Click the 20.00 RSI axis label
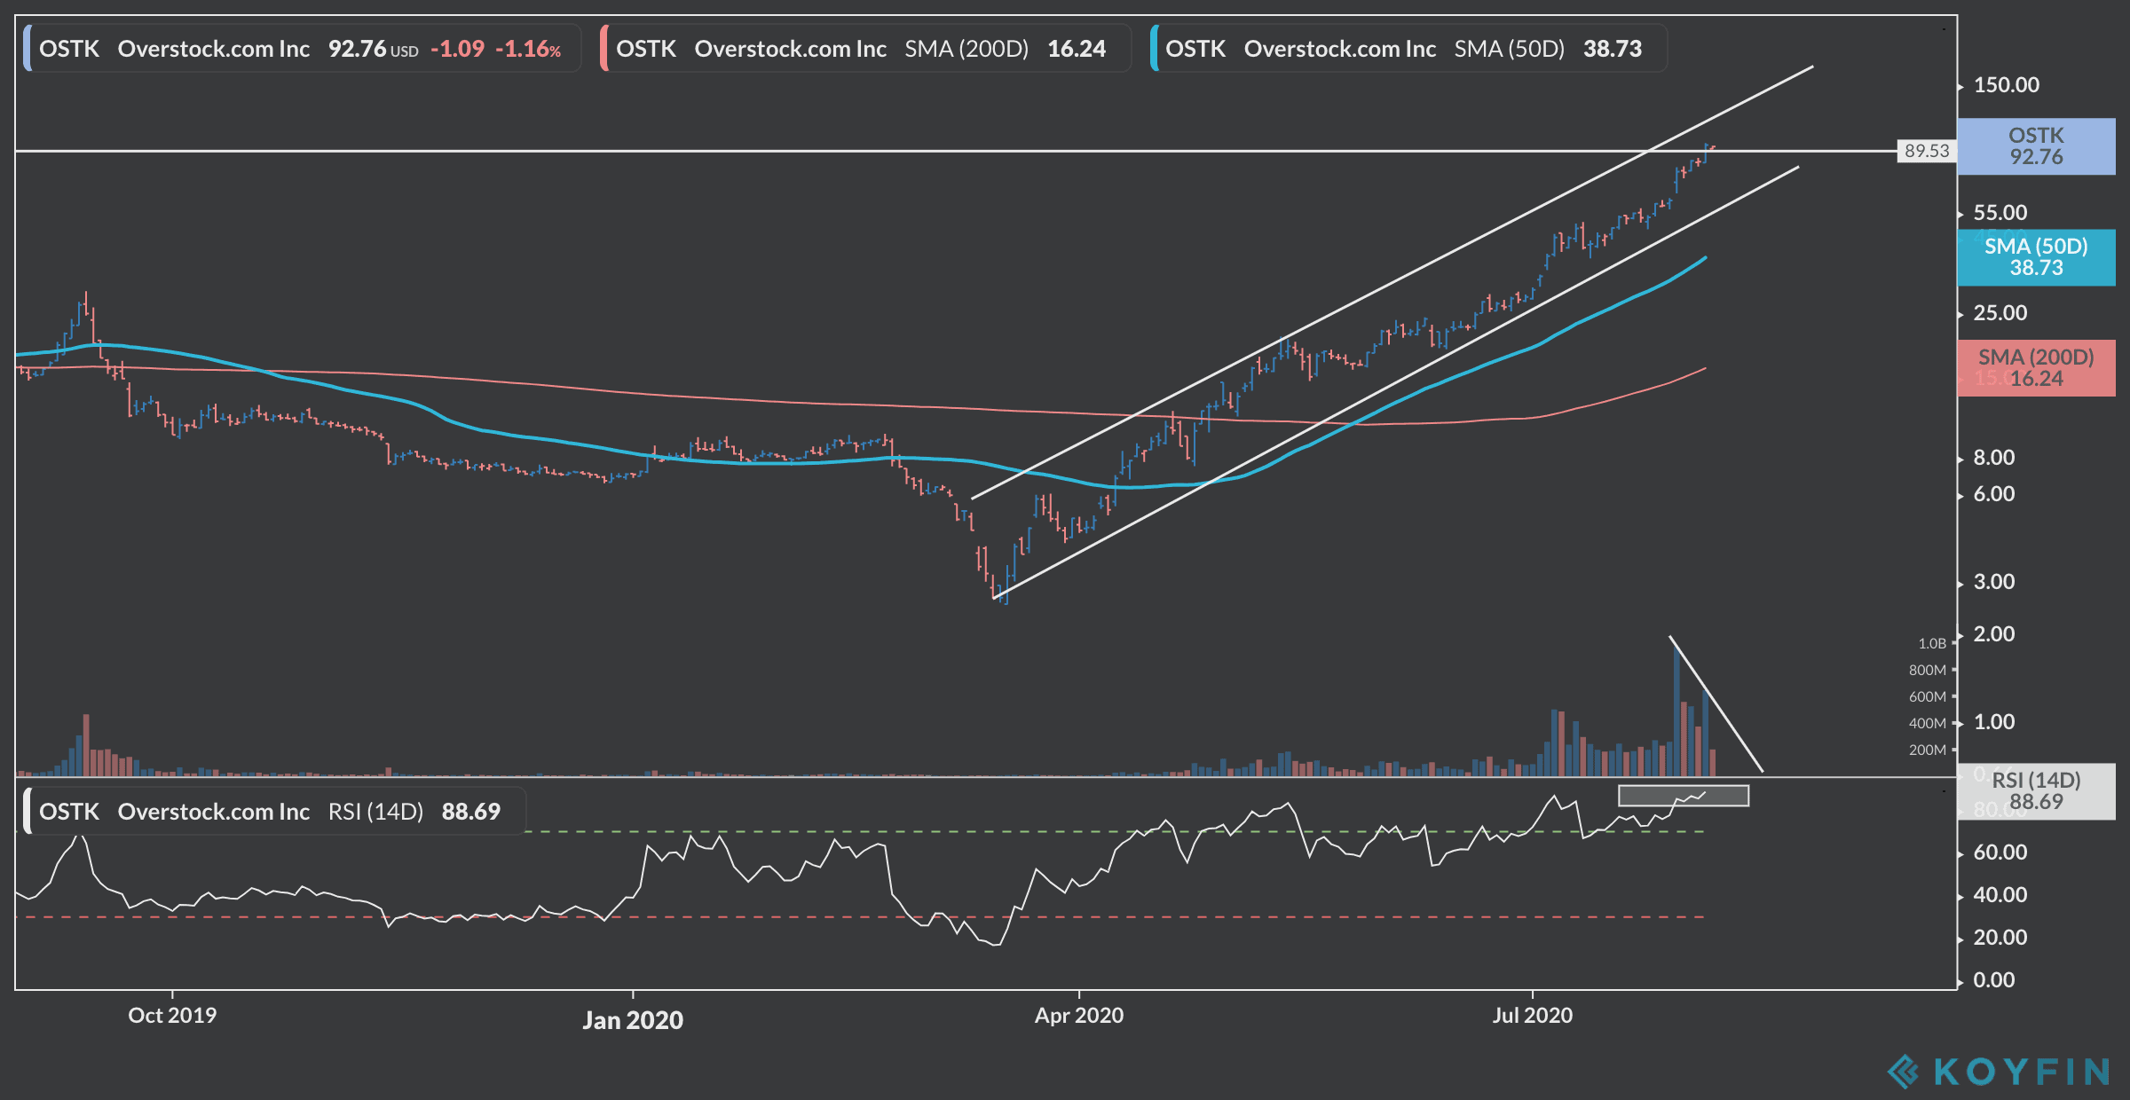The width and height of the screenshot is (2130, 1100). [x=2000, y=938]
